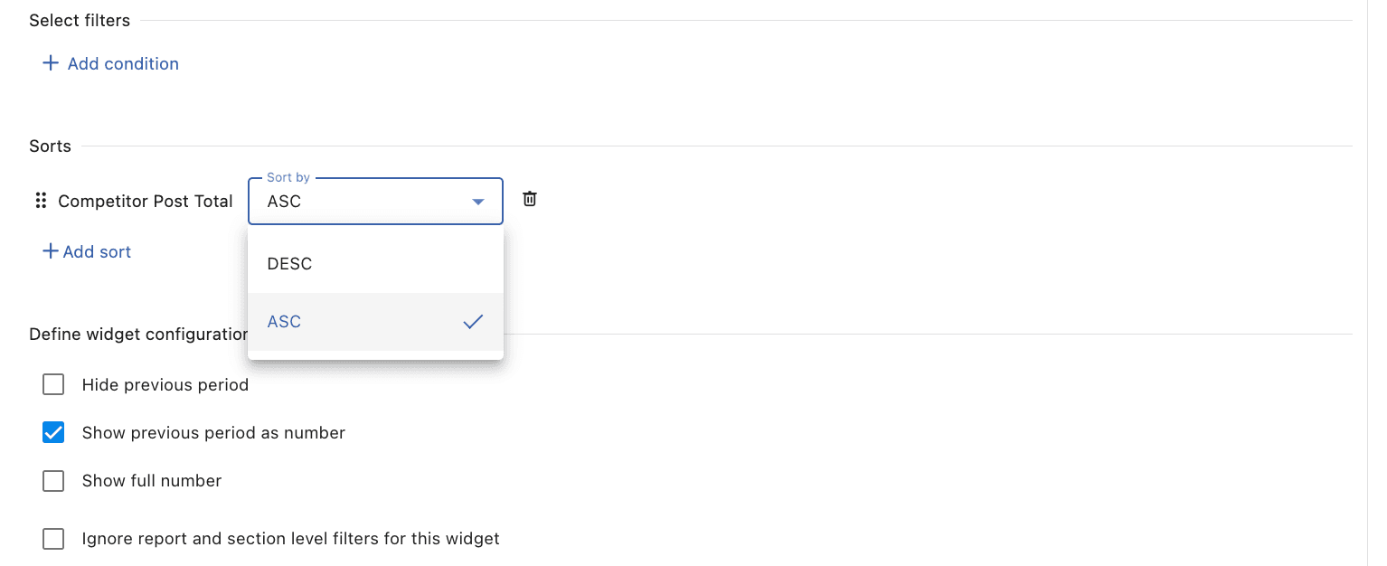The image size is (1387, 566).
Task: Click the Add condition link
Action: 123,63
